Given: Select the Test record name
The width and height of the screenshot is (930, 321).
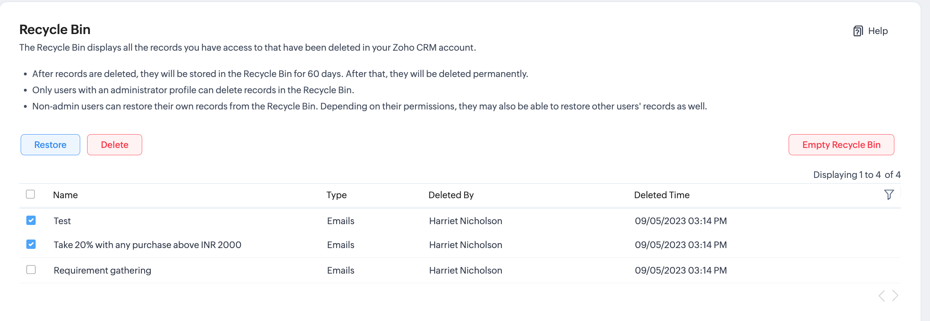Looking at the screenshot, I should click(62, 221).
